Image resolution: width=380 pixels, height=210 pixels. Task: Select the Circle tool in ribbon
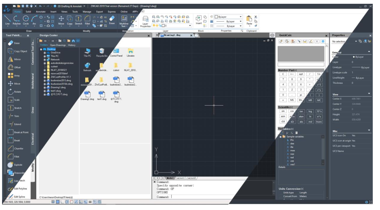(x=26, y=20)
